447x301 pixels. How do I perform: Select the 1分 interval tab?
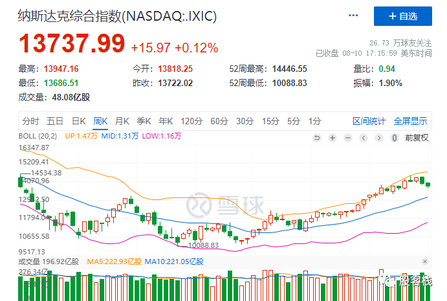pyautogui.click(x=315, y=121)
